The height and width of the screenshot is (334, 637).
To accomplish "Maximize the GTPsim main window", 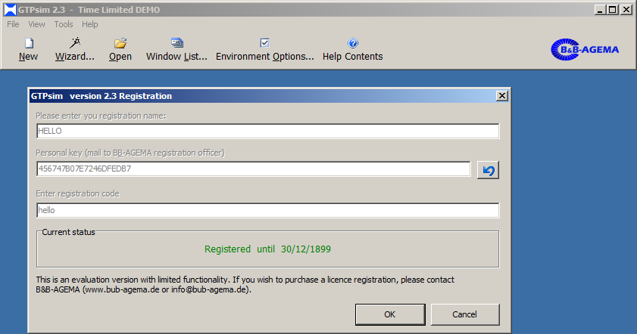I will pyautogui.click(x=613, y=10).
